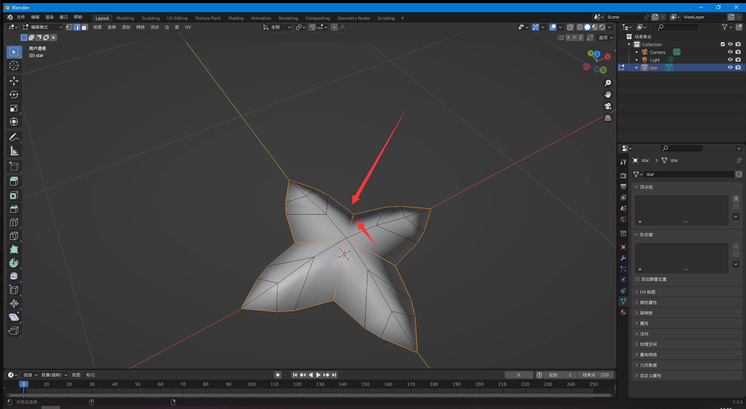Switch to the UV Editing workspace tab
746x409 pixels.
pos(177,18)
